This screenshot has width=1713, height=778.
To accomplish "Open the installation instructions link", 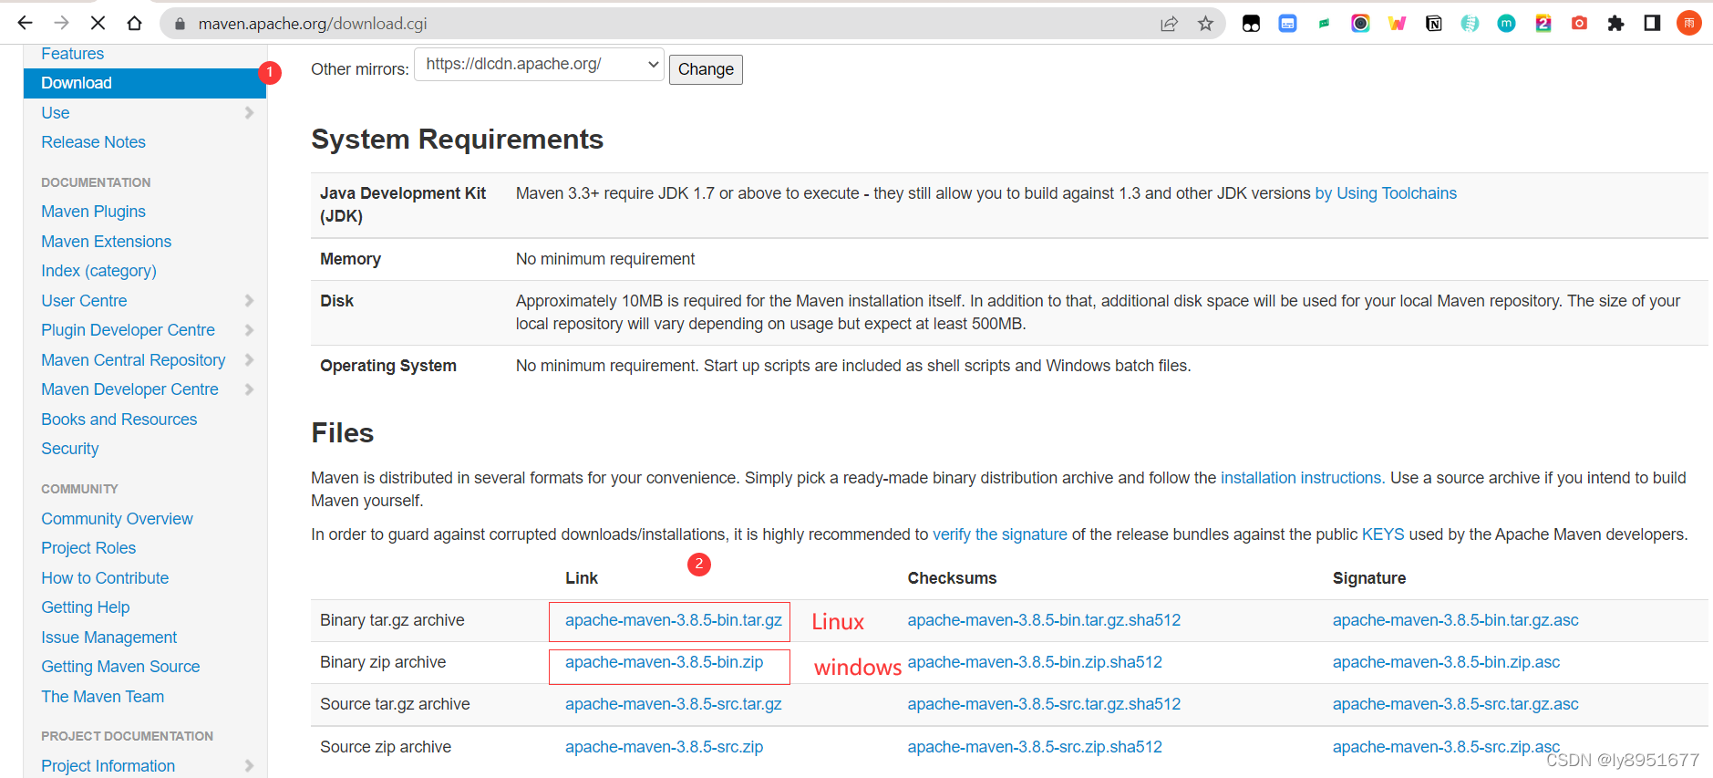I will [1301, 478].
